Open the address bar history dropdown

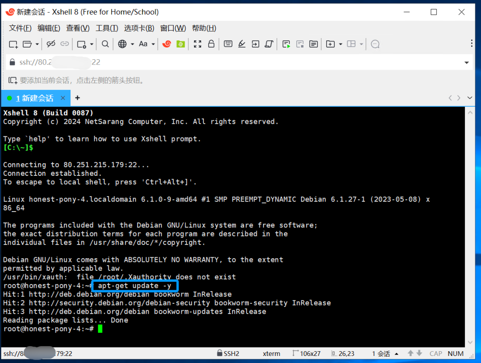click(466, 63)
